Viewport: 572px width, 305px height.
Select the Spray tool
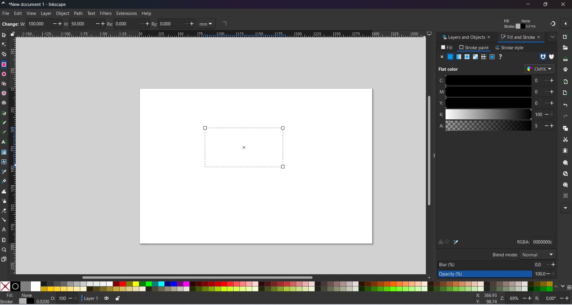[4, 201]
